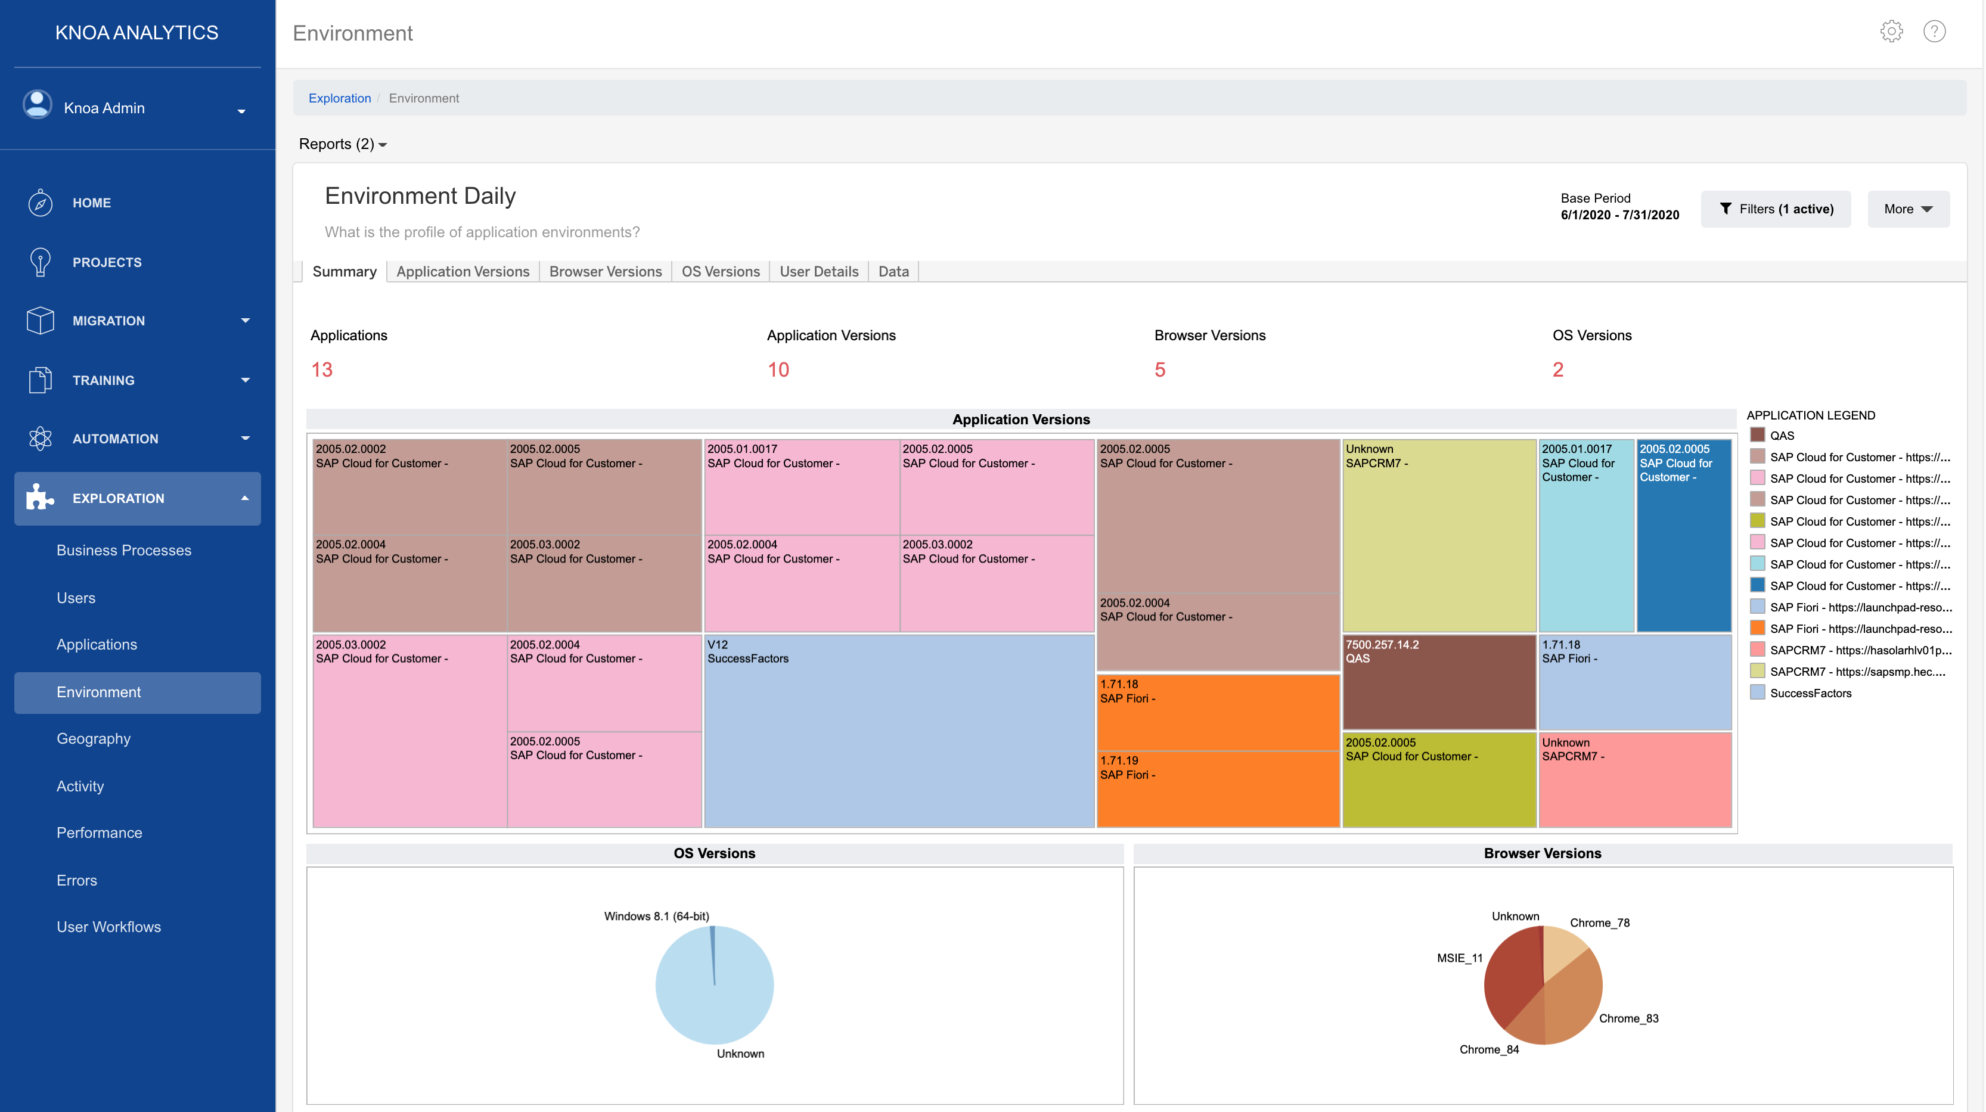Click the dark blue SAP Cloud legend swatch
This screenshot has height=1112, width=1986.
tap(1757, 585)
